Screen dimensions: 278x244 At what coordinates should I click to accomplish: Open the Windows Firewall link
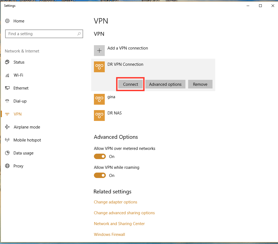(x=109, y=235)
